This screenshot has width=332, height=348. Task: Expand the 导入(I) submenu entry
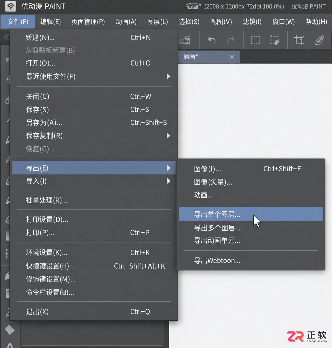94,181
